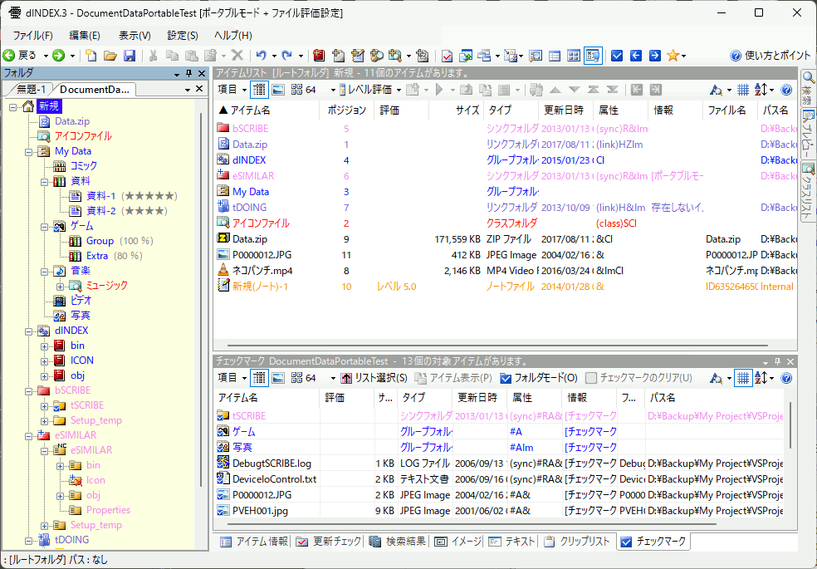
Task: Click the red book toolbar icon
Action: (x=319, y=55)
